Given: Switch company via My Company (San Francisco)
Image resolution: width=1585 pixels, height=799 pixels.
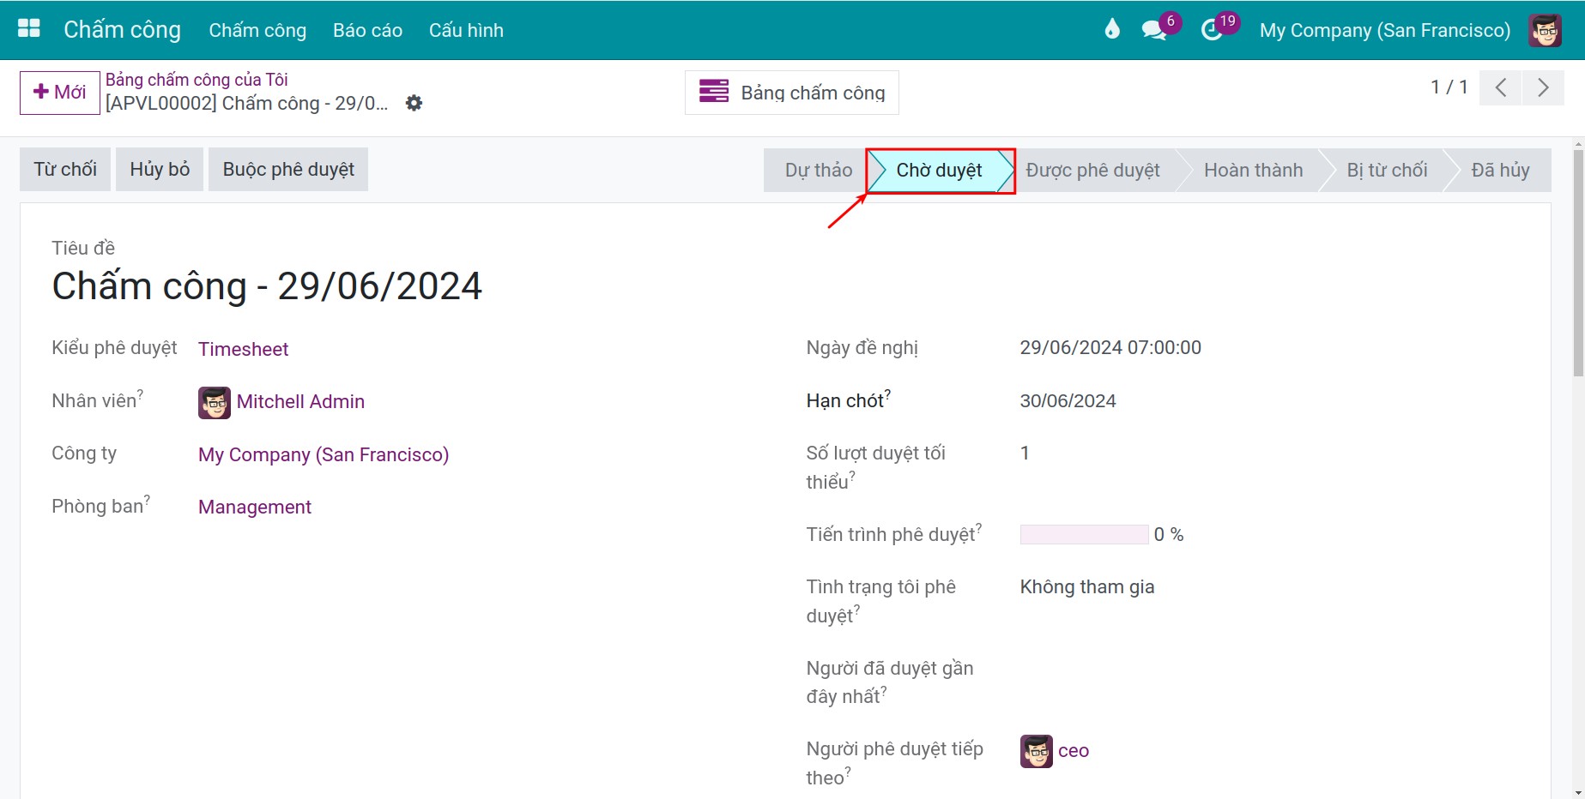Looking at the screenshot, I should point(1384,30).
